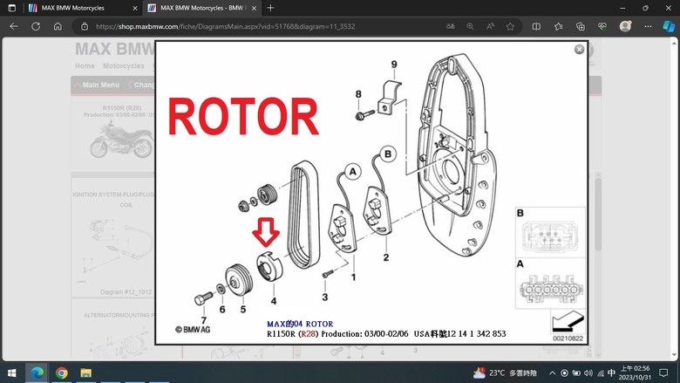Image resolution: width=680 pixels, height=383 pixels.
Task: Open browser home page
Action: (x=58, y=26)
